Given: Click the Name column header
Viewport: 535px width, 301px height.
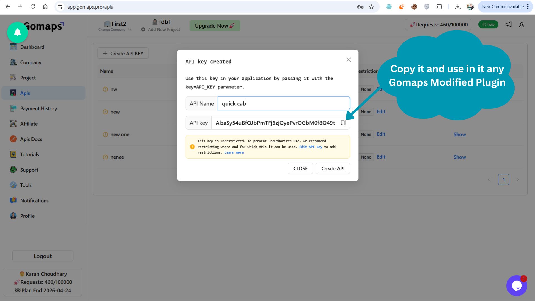Looking at the screenshot, I should 107,71.
